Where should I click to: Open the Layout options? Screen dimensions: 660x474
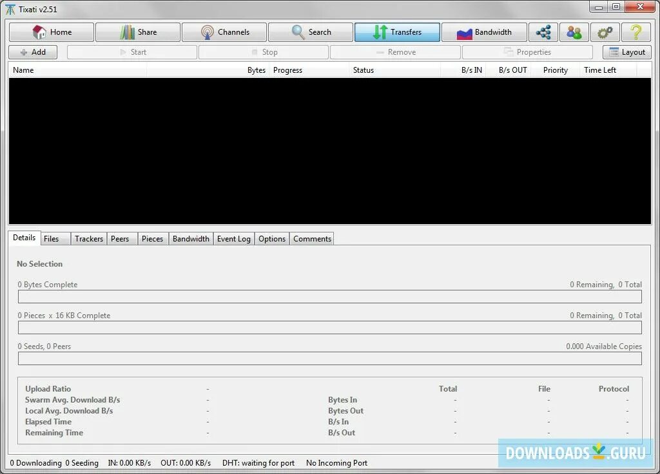click(626, 52)
